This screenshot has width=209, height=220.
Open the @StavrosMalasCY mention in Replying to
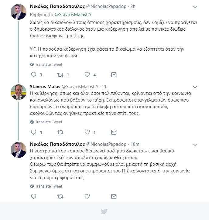tap(73, 15)
